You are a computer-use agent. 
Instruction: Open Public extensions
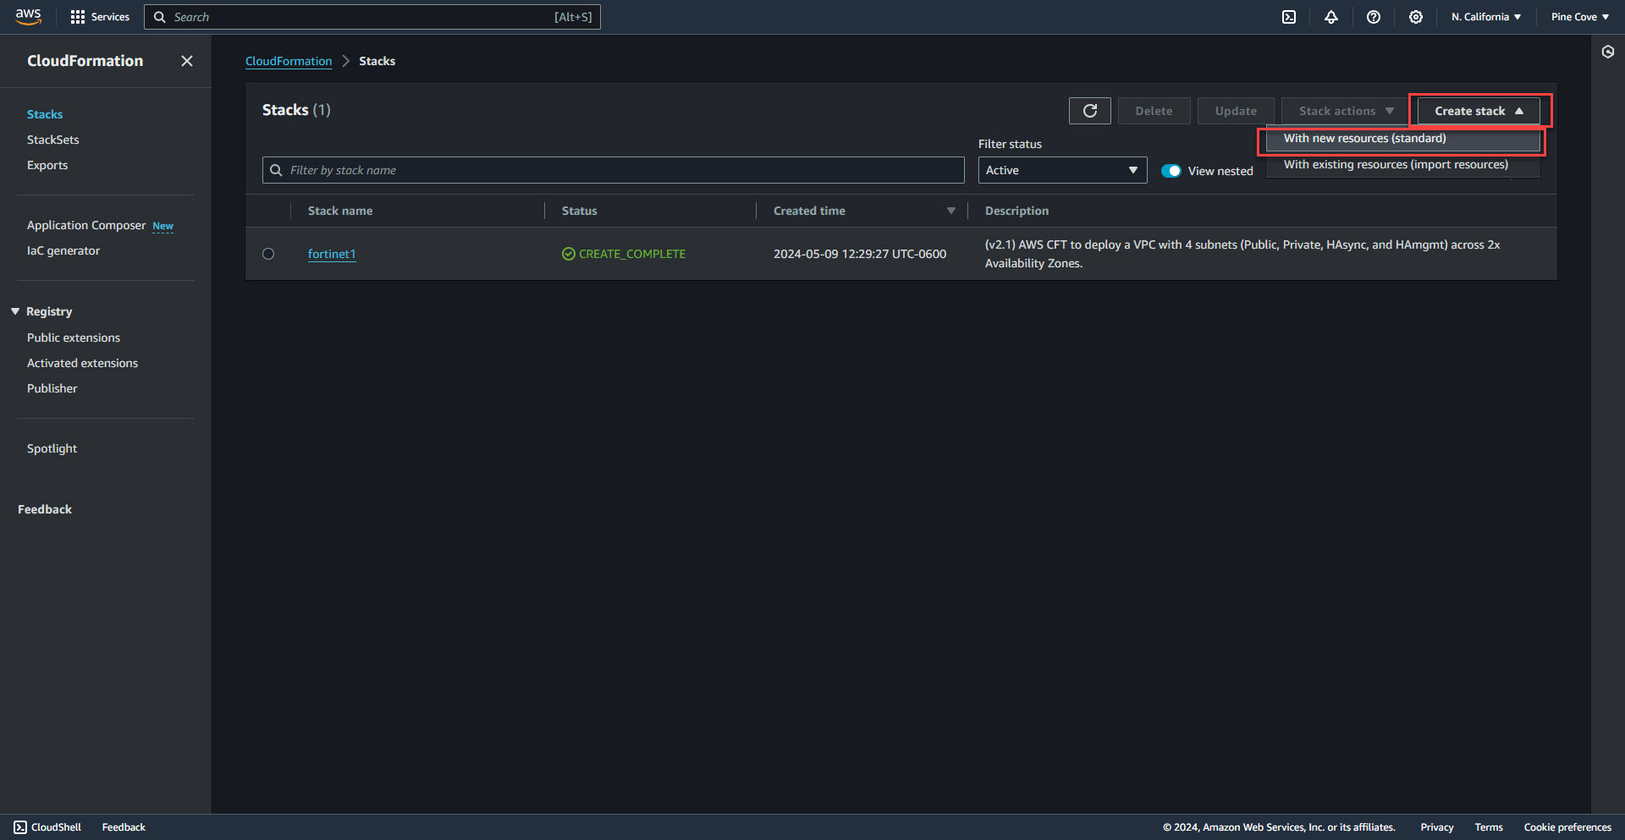point(74,338)
